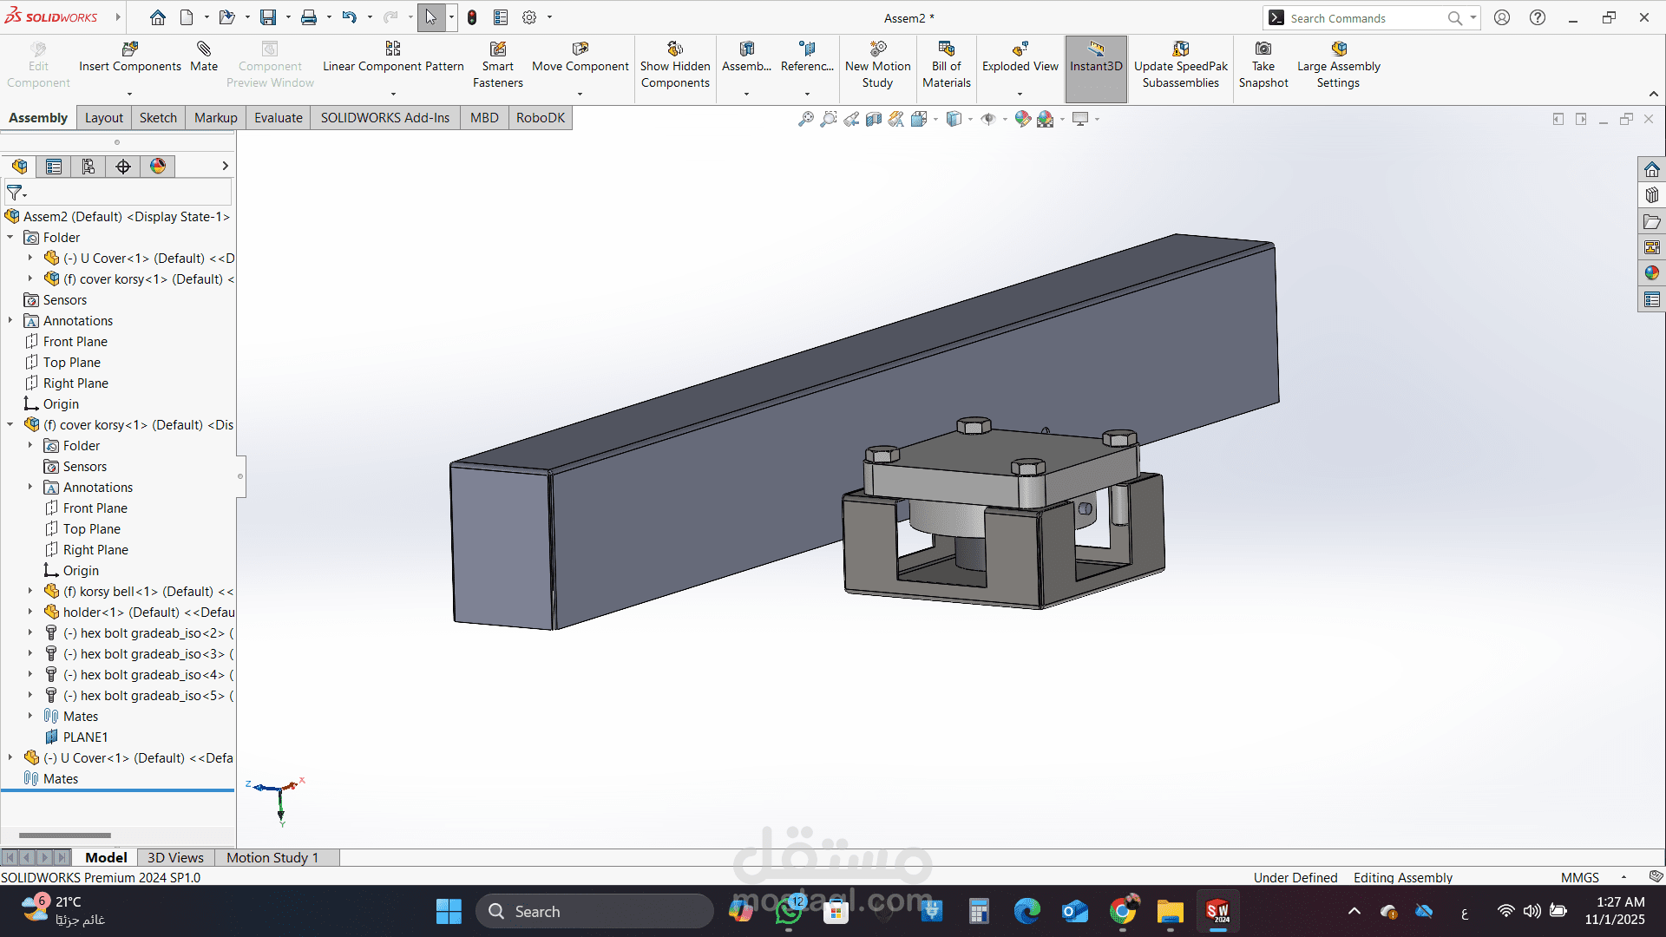Expand the Annotations node under Assem2

(x=10, y=320)
